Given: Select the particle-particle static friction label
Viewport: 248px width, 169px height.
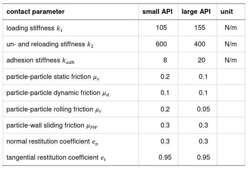Looking at the screenshot, I should (x=53, y=77).
